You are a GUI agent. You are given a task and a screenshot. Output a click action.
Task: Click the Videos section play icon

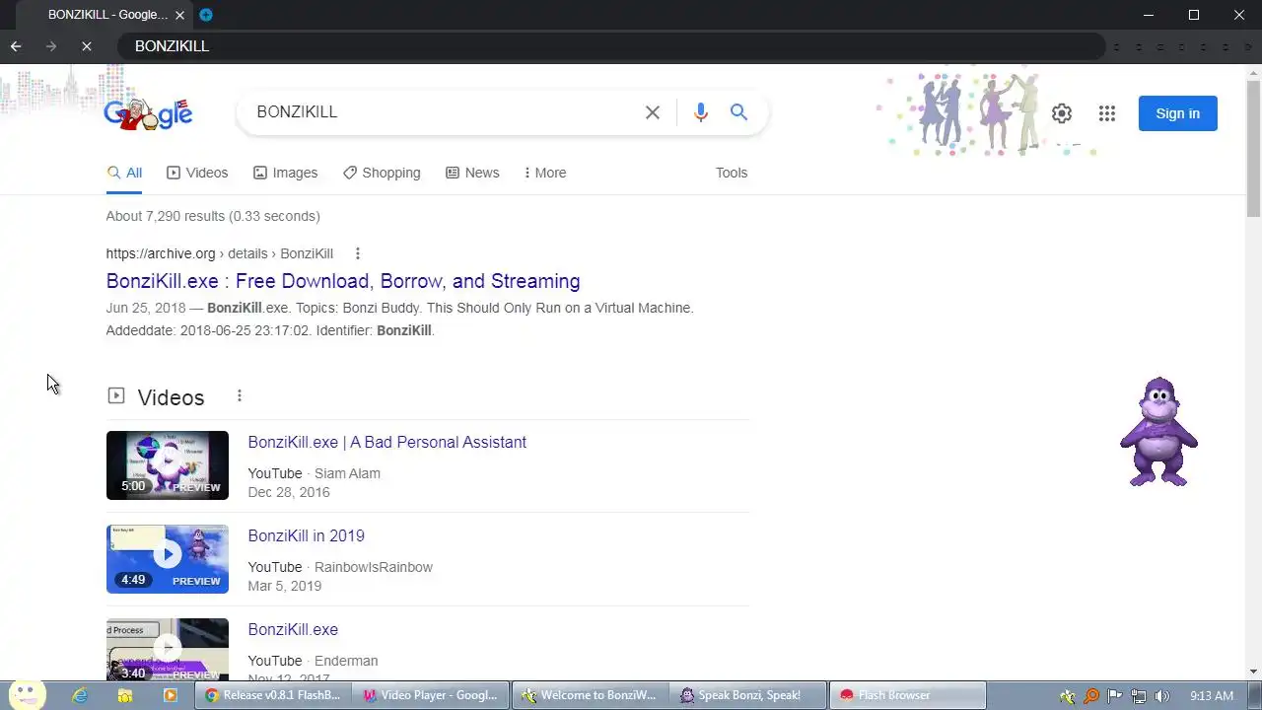click(116, 395)
